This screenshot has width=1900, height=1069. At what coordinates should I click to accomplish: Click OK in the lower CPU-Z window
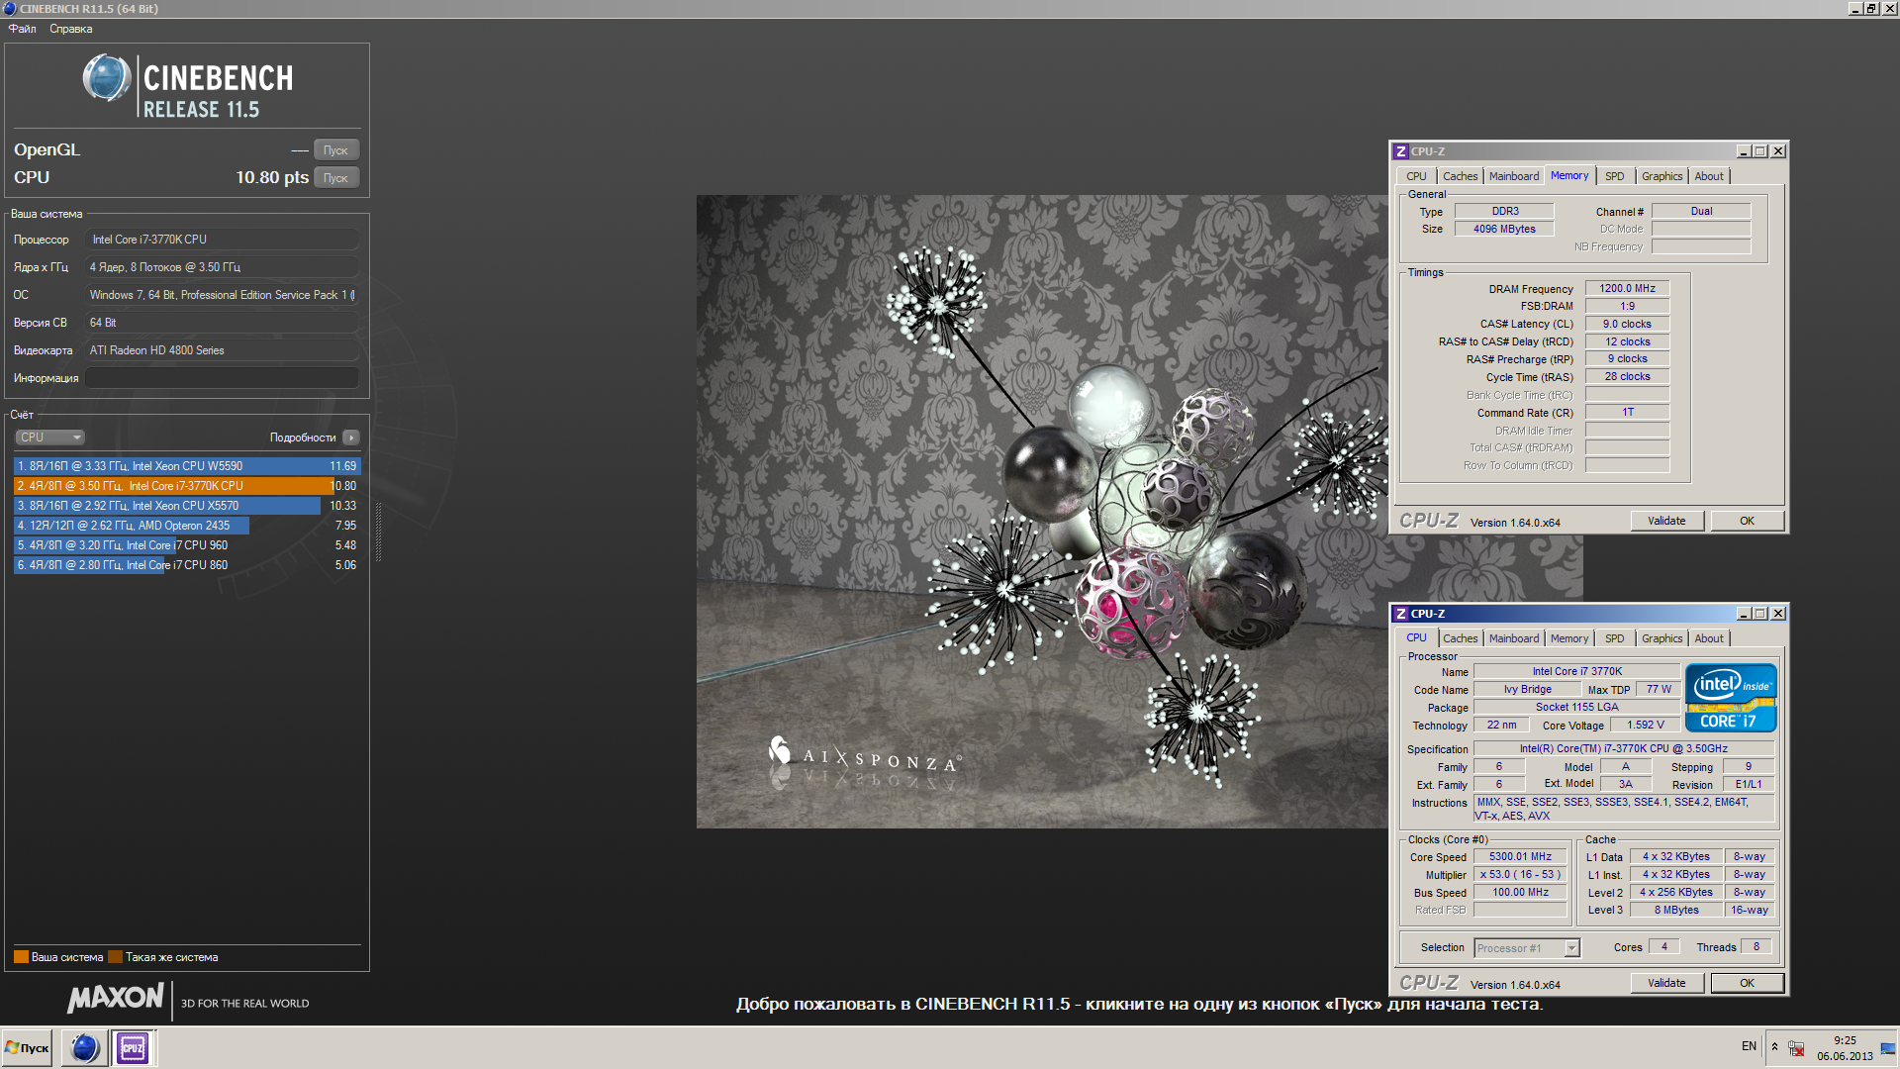[x=1747, y=983]
